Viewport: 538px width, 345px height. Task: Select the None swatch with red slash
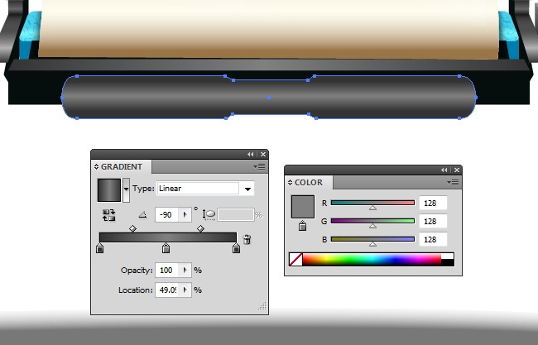pyautogui.click(x=295, y=260)
